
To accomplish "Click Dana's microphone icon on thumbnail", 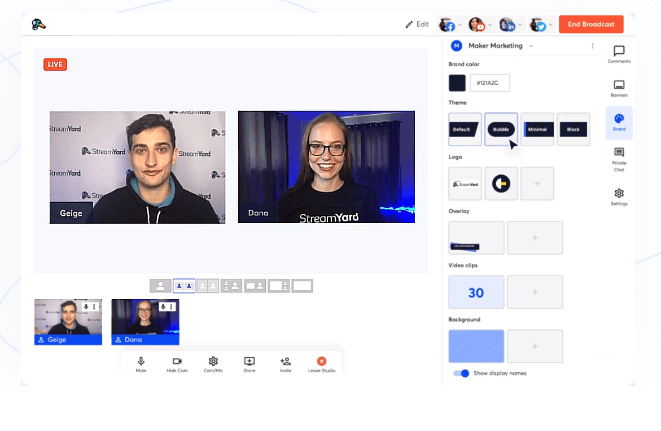I will [163, 307].
